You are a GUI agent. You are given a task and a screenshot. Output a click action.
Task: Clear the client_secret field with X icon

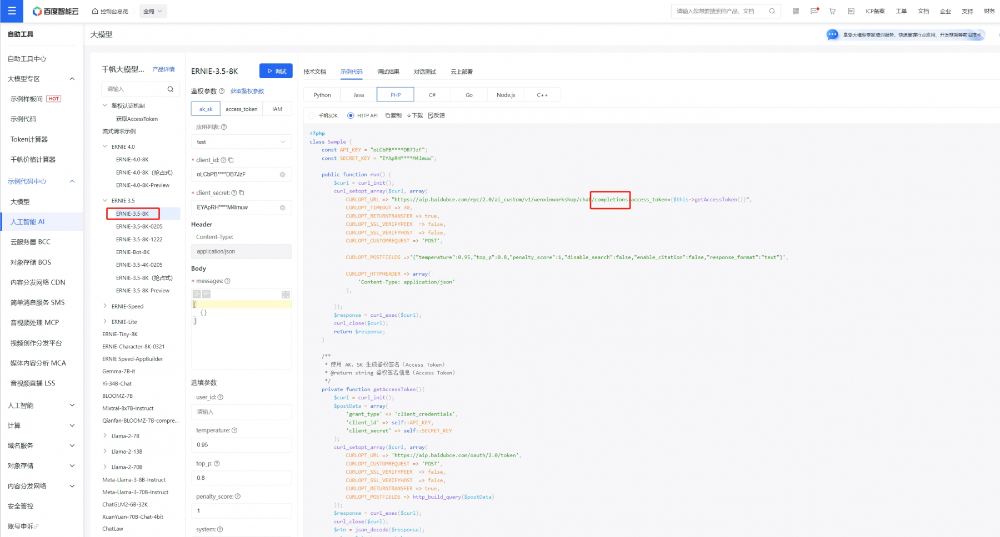point(282,207)
